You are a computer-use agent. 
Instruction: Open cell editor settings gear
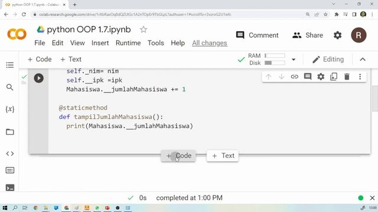click(321, 77)
